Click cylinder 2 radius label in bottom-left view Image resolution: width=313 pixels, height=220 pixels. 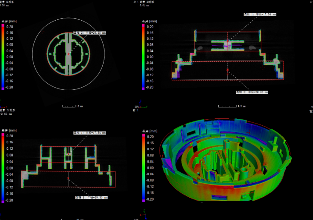(91, 197)
